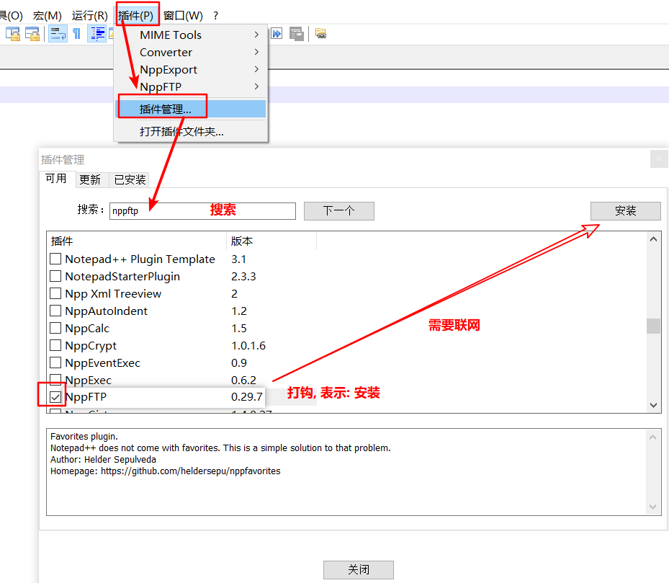Click the word wrap toolbar icon
The image size is (669, 583).
[58, 34]
